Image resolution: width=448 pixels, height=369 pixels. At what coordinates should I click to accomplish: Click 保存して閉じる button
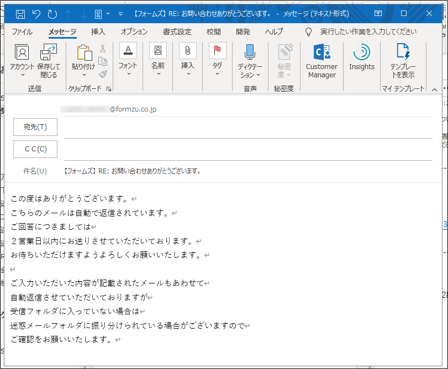pyautogui.click(x=49, y=61)
